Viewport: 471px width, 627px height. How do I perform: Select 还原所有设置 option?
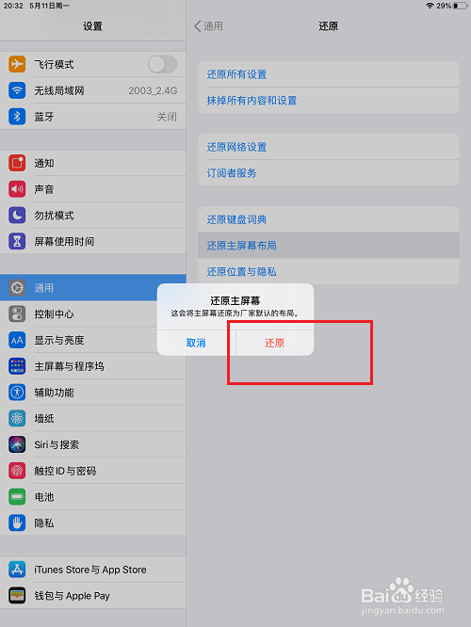[x=329, y=74]
